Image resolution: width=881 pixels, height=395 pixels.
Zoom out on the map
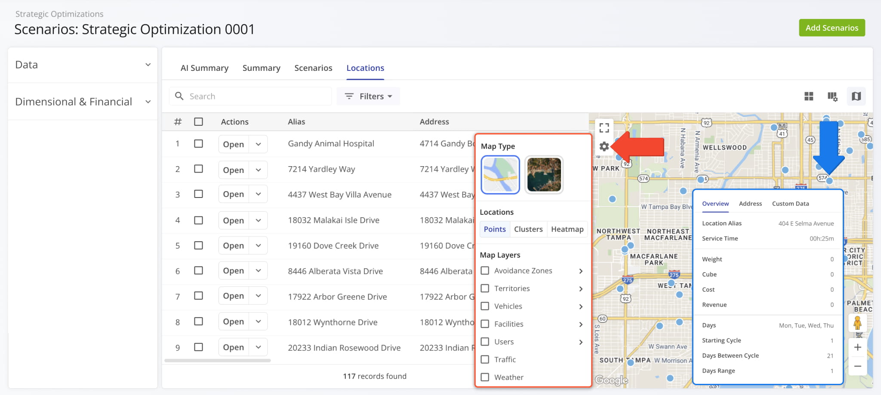pyautogui.click(x=857, y=366)
